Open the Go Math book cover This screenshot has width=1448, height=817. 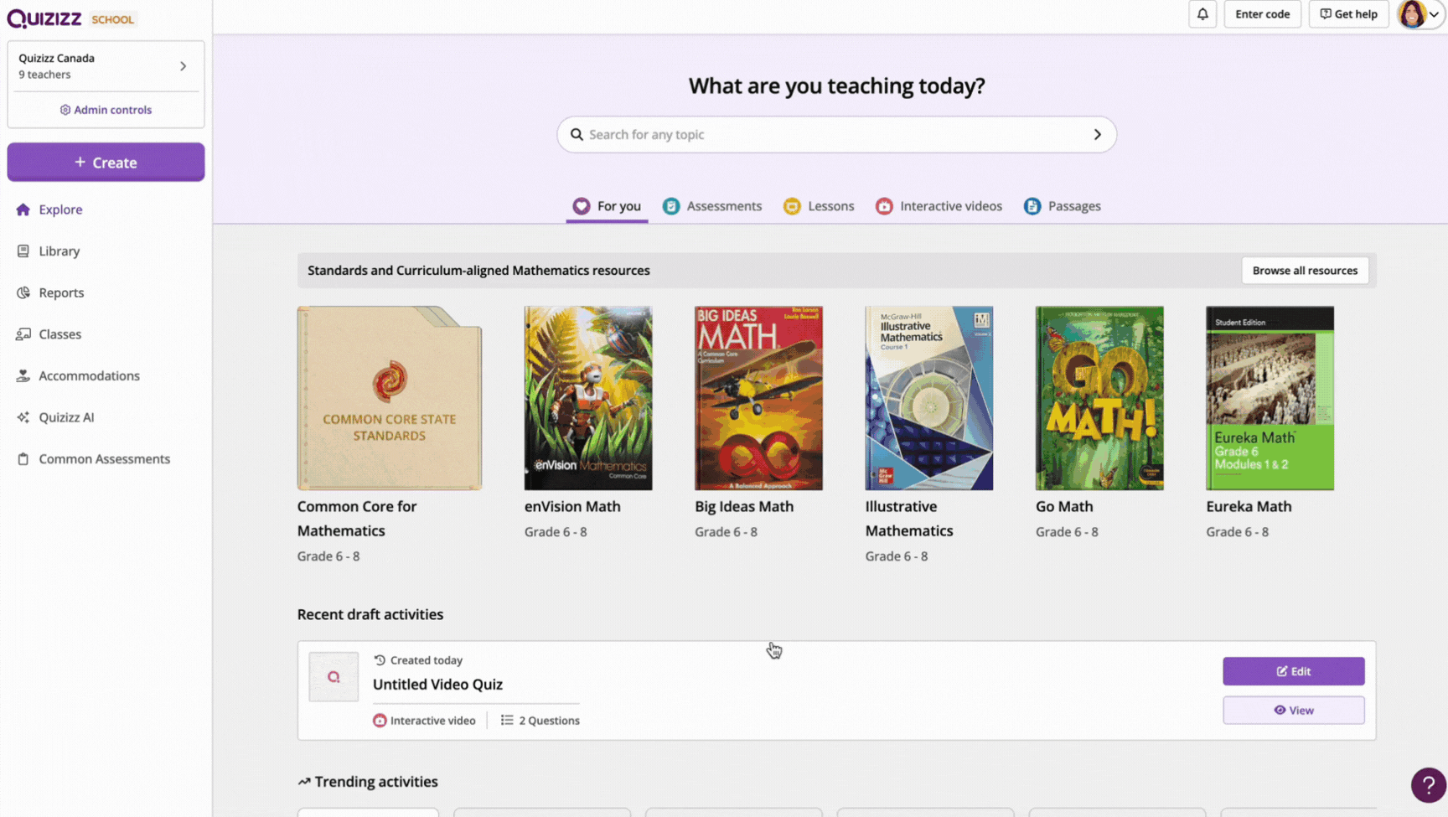click(x=1099, y=398)
